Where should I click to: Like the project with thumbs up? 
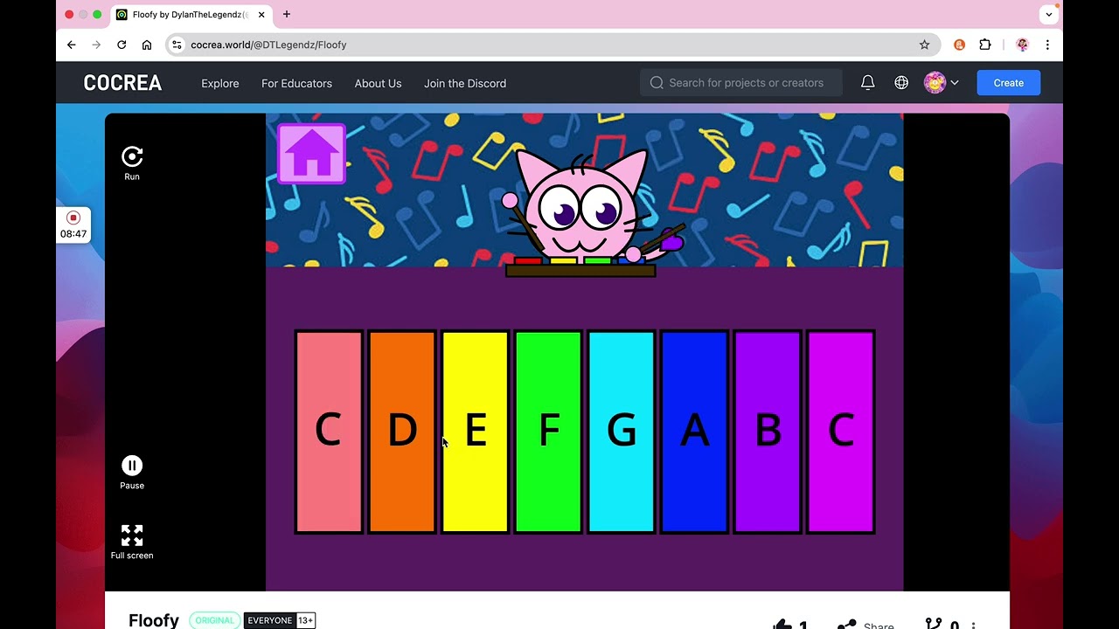tap(783, 626)
